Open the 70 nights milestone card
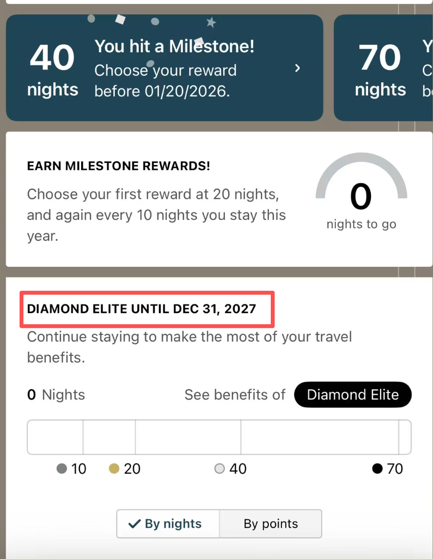 (x=383, y=68)
